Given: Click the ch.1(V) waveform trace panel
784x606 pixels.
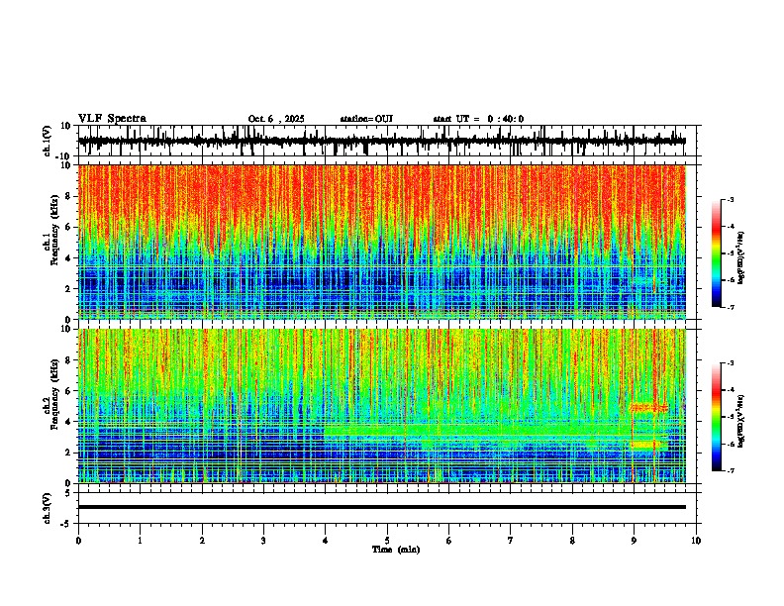Looking at the screenshot, I should pyautogui.click(x=386, y=141).
